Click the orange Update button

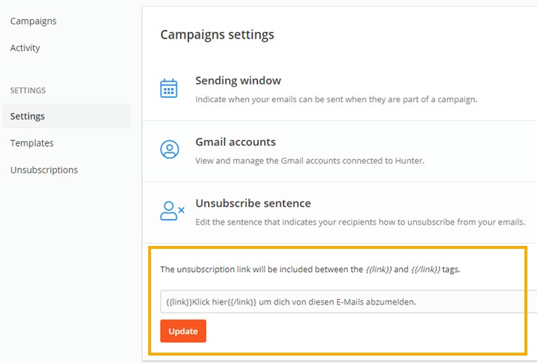click(183, 331)
